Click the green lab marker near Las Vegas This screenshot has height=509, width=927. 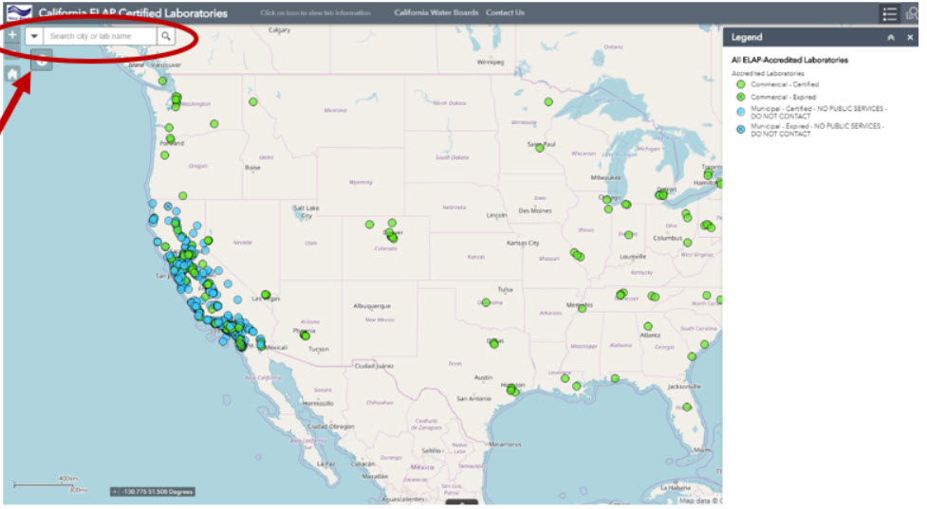(266, 295)
